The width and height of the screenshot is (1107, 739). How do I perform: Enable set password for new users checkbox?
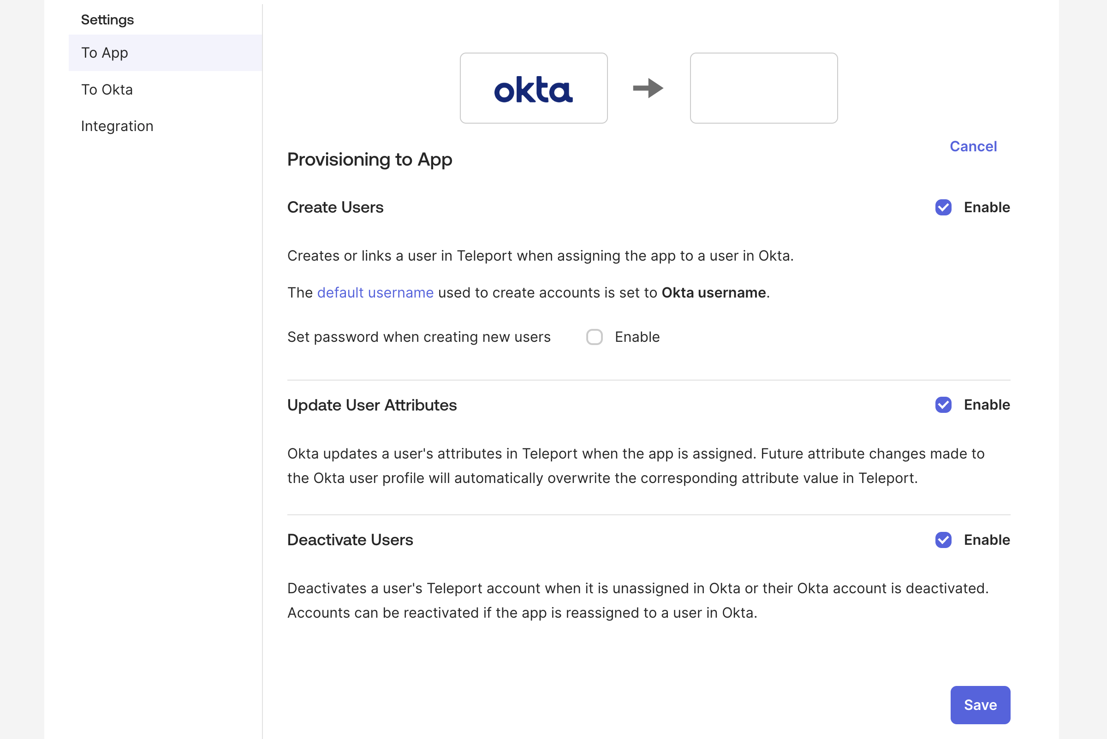coord(594,337)
